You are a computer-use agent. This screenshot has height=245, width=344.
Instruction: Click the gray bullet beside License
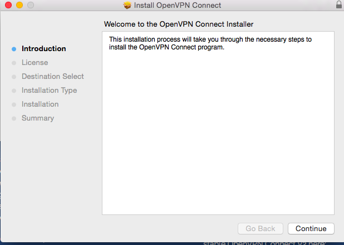coord(14,63)
